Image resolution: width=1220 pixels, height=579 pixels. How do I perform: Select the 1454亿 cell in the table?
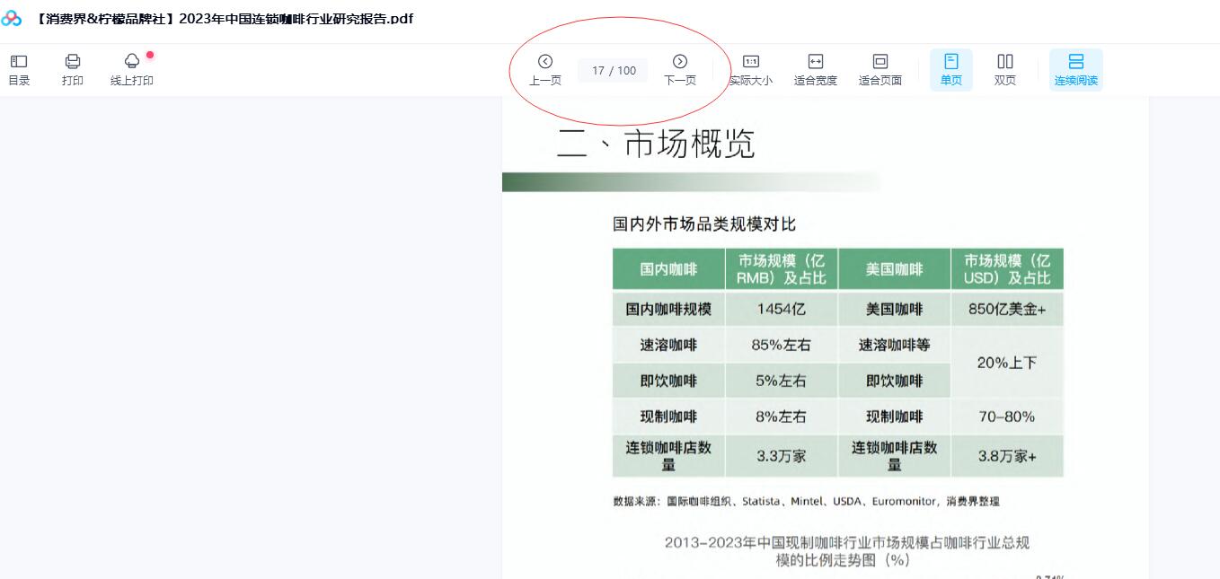tap(781, 310)
